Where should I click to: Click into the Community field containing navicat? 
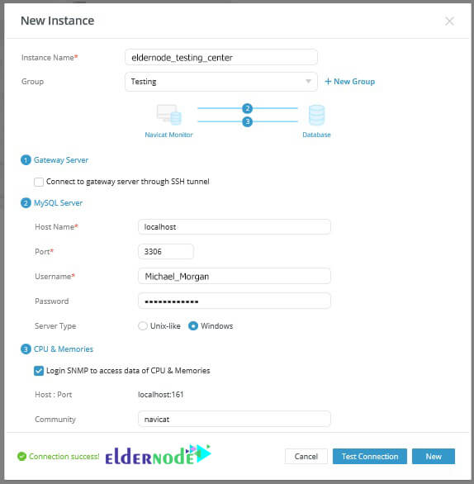click(x=235, y=420)
